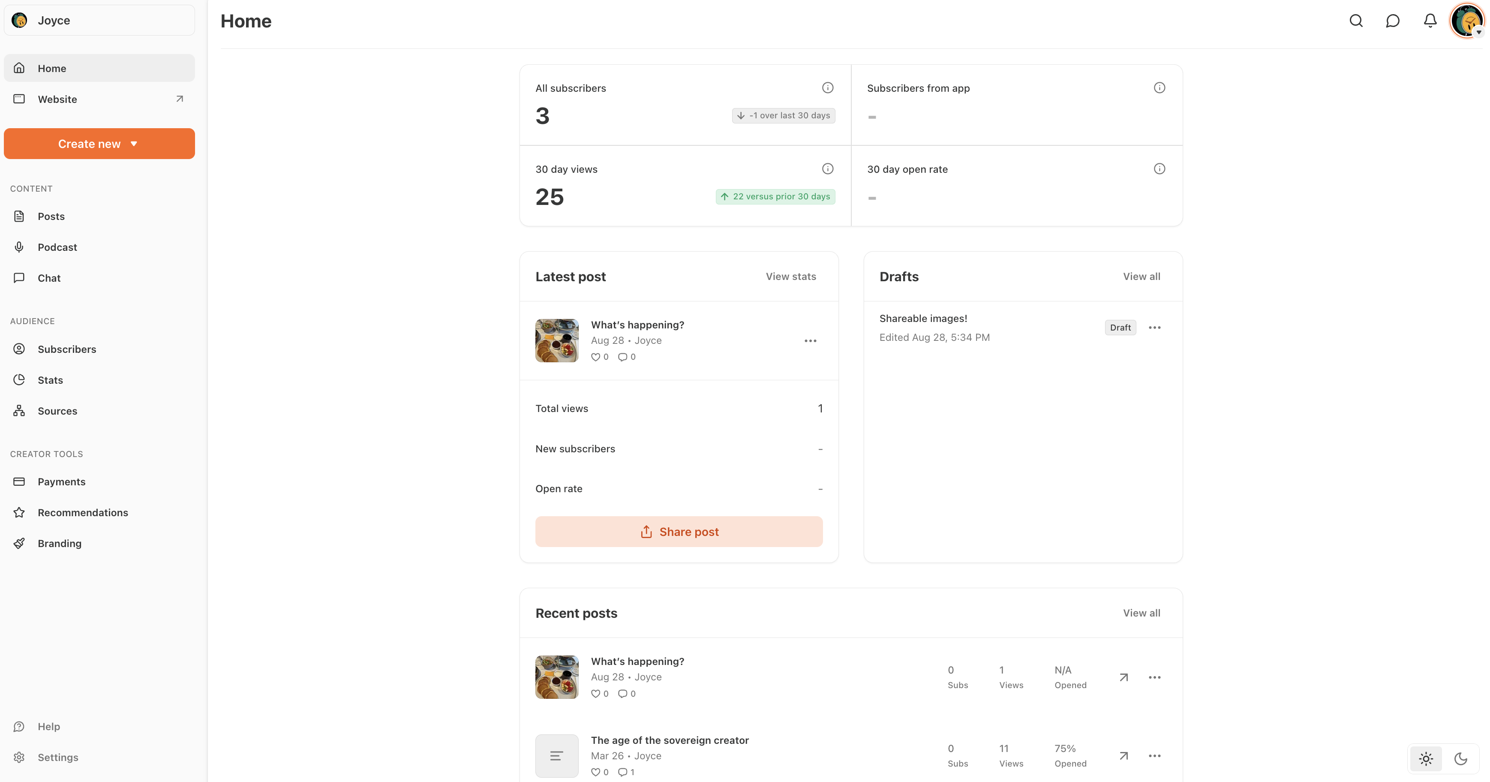Switch to dark mode
The height and width of the screenshot is (782, 1490).
pos(1461,758)
